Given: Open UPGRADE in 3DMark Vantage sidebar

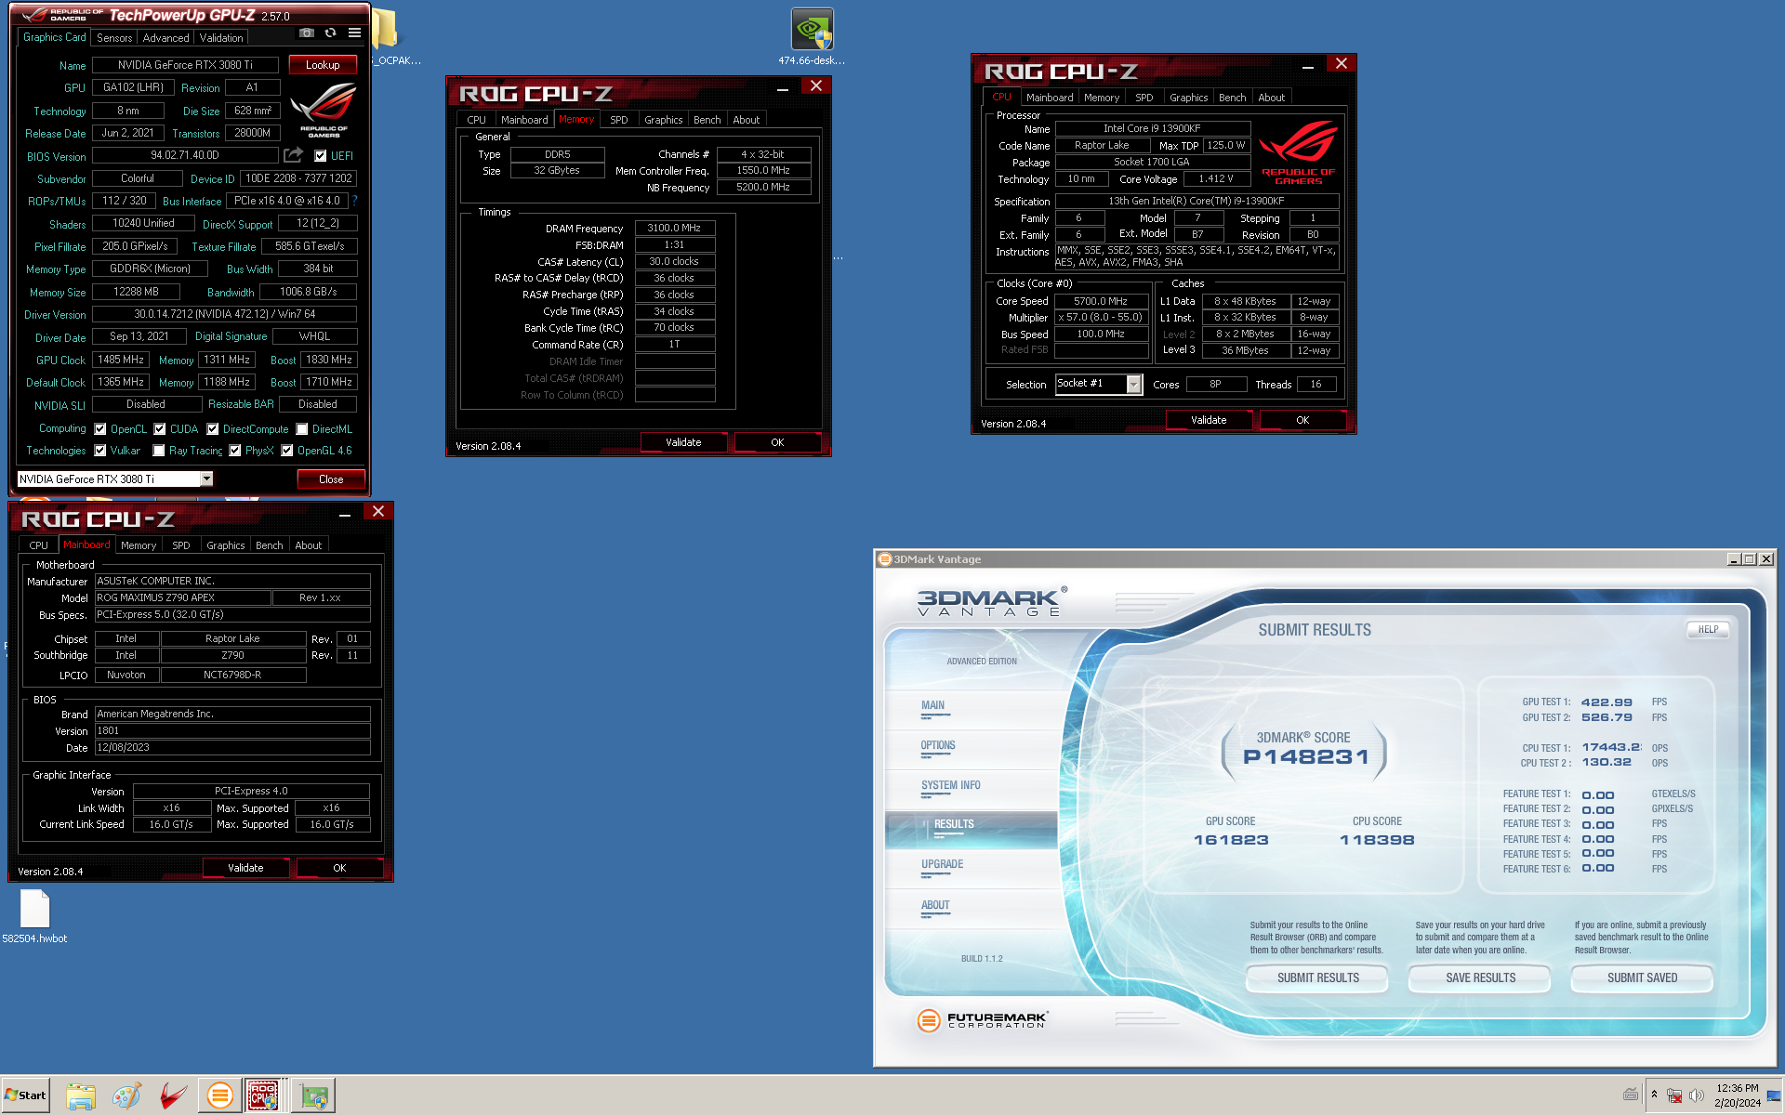Looking at the screenshot, I should (x=942, y=864).
